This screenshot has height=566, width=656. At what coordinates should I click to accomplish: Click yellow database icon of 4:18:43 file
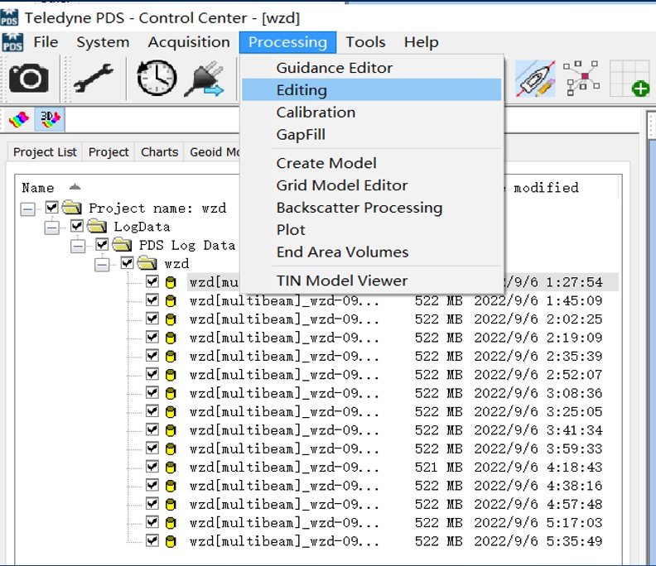[171, 468]
